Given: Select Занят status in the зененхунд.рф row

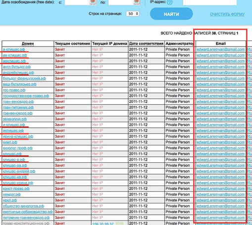Looking at the screenshot, I should click(60, 119).
